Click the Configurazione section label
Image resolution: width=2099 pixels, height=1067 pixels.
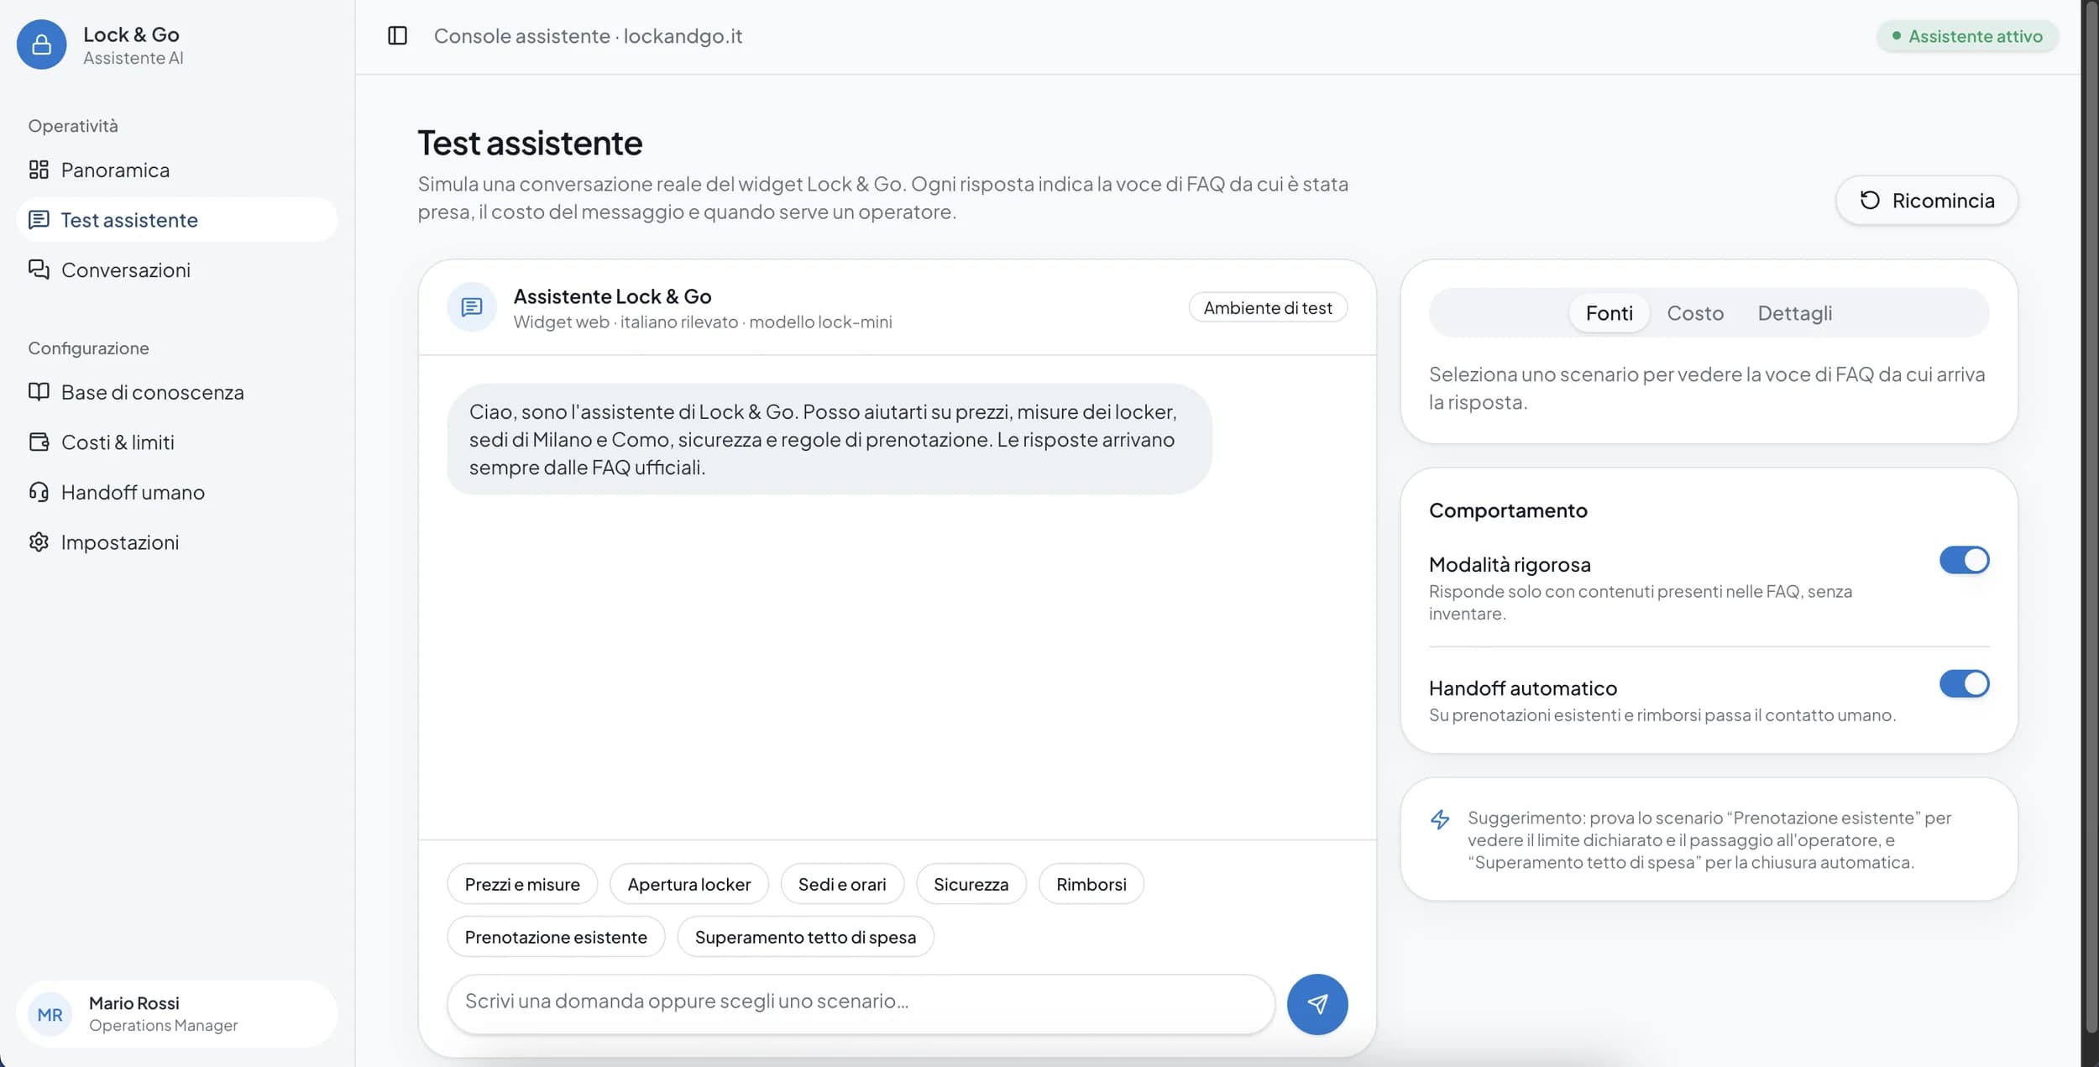(x=88, y=348)
